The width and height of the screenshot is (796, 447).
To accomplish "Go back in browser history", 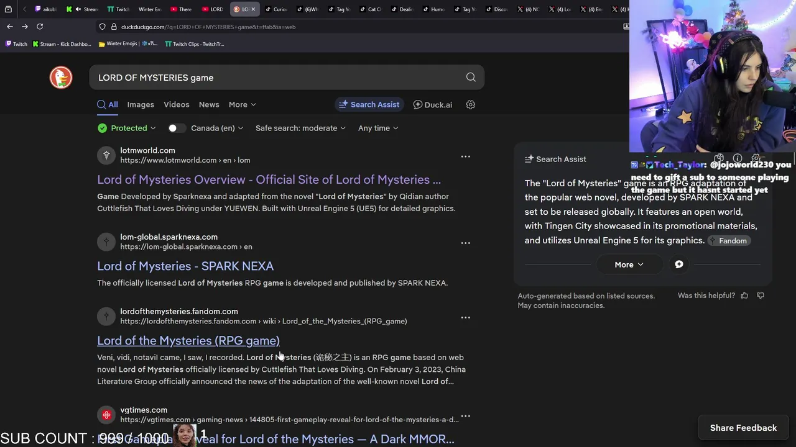I will tap(9, 26).
